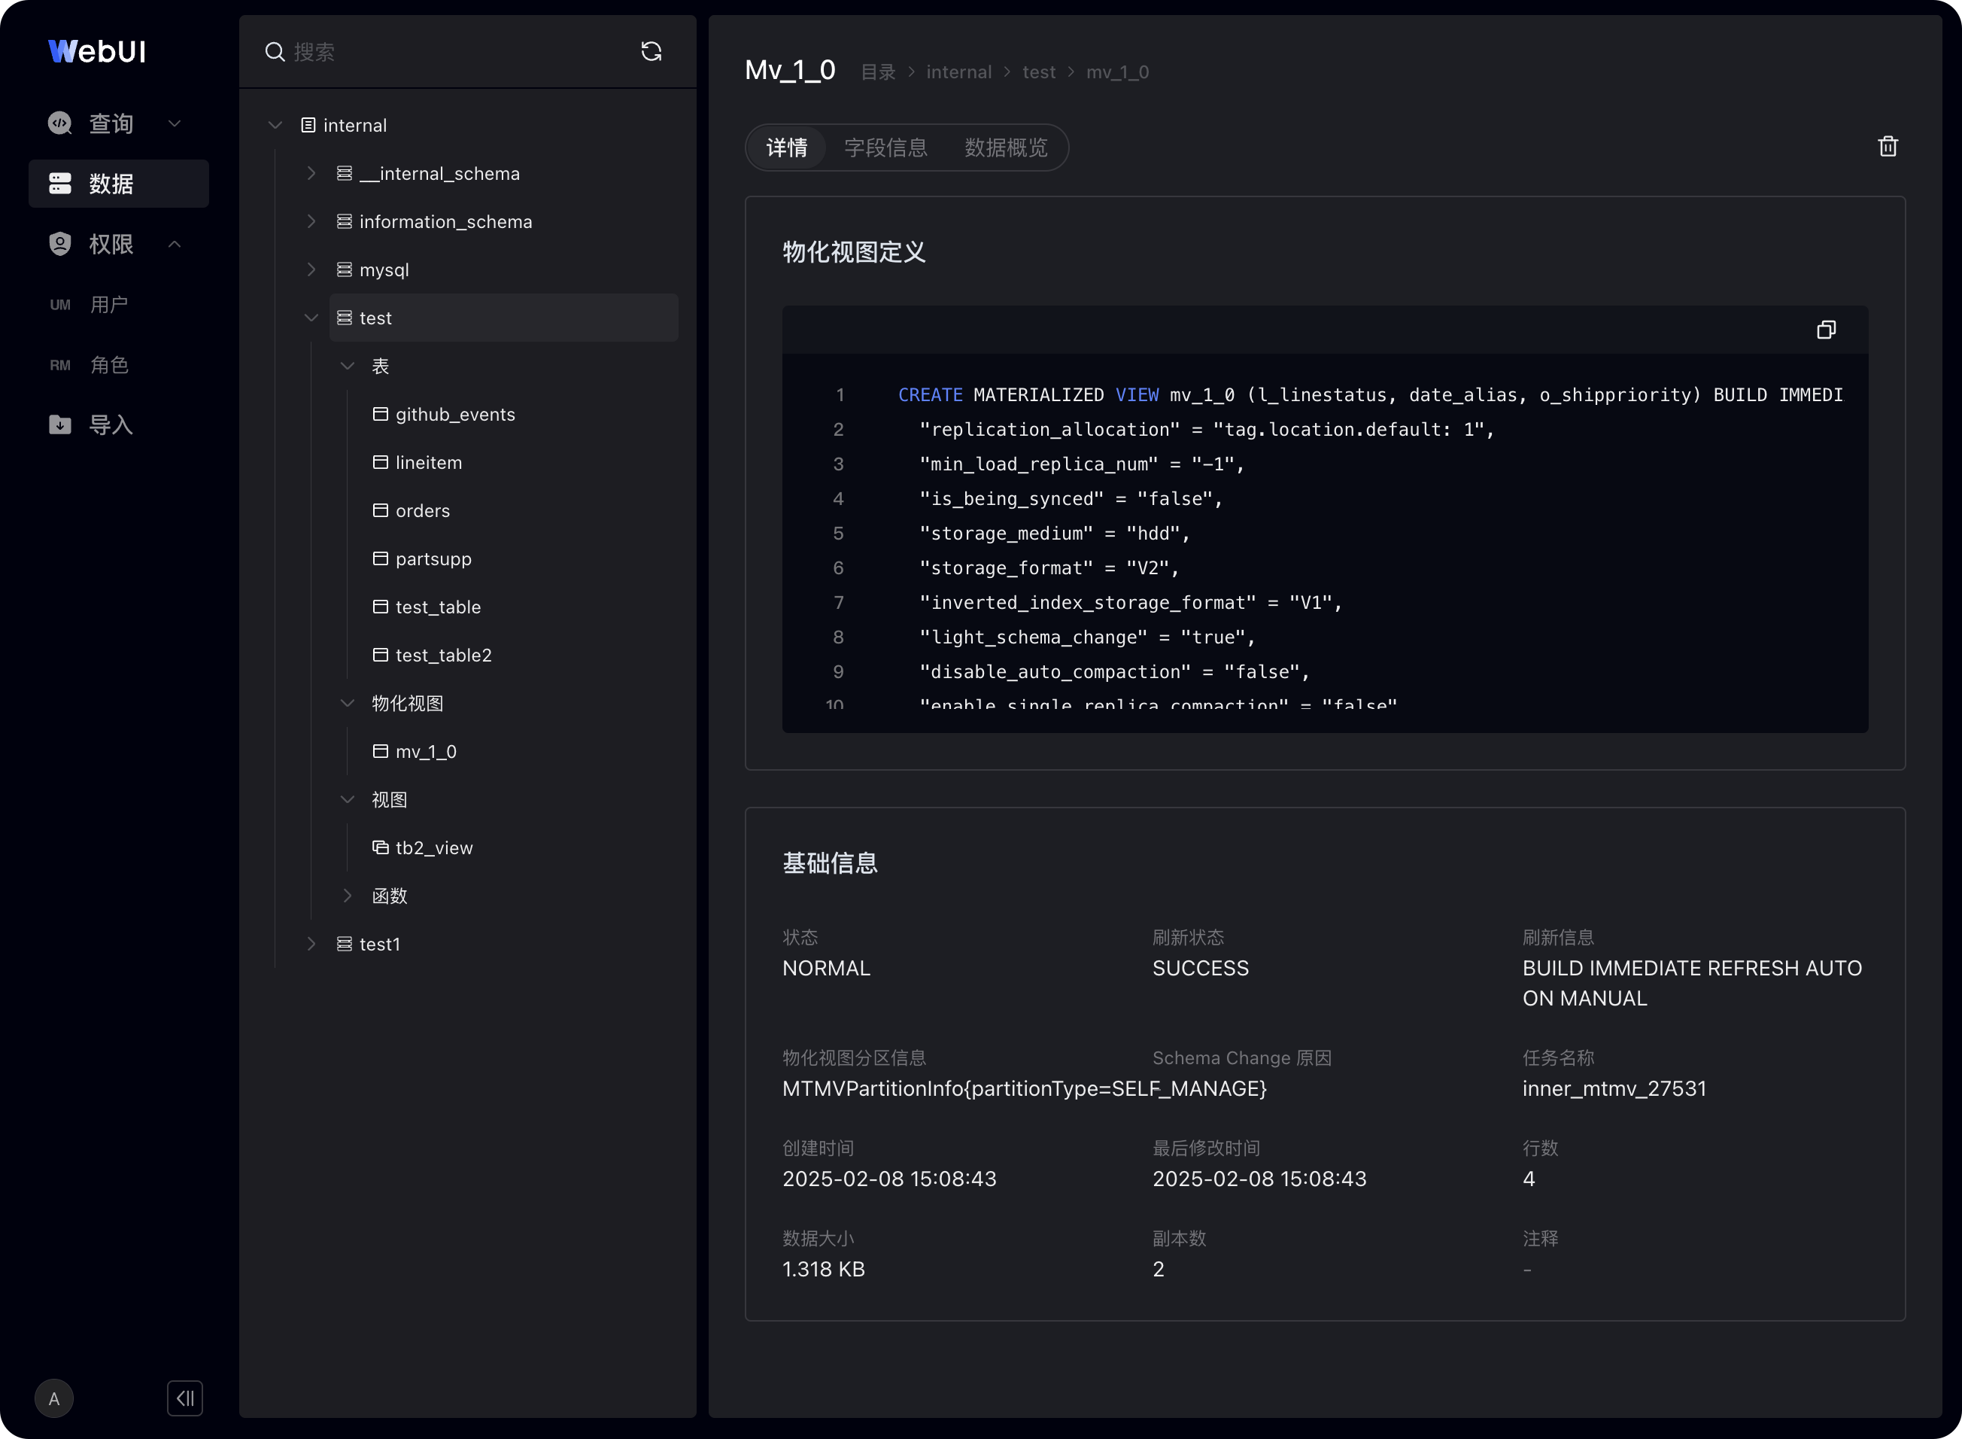
Task: Collapse the left sidebar
Action: 184,1398
